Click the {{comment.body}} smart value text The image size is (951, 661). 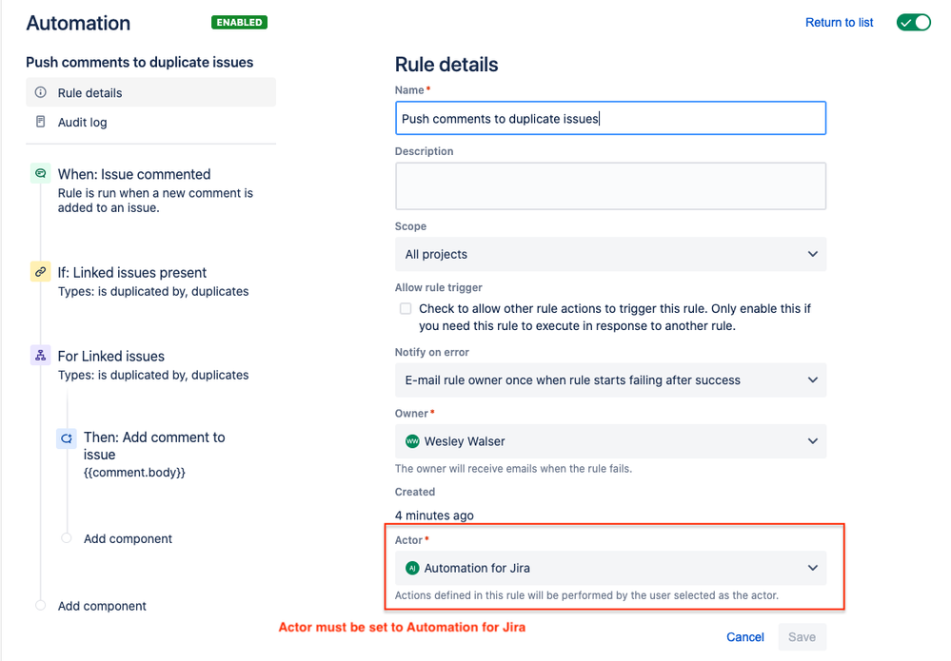pos(134,473)
